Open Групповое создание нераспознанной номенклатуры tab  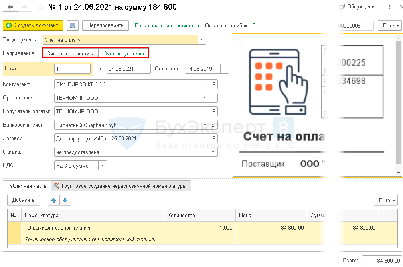tap(121, 186)
